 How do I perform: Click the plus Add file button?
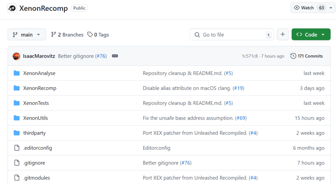pyautogui.click(x=283, y=34)
